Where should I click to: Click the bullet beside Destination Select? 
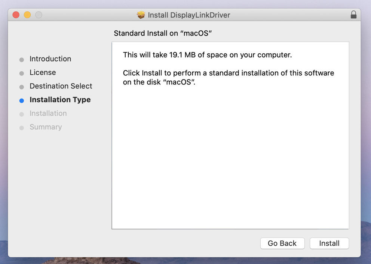(22, 87)
